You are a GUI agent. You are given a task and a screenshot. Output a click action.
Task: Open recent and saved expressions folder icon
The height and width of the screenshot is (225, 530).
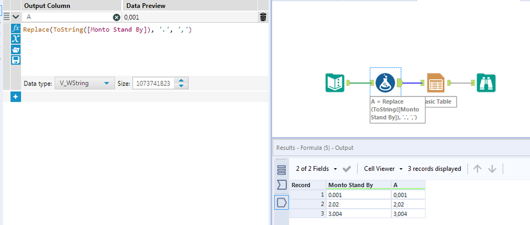pos(16,49)
